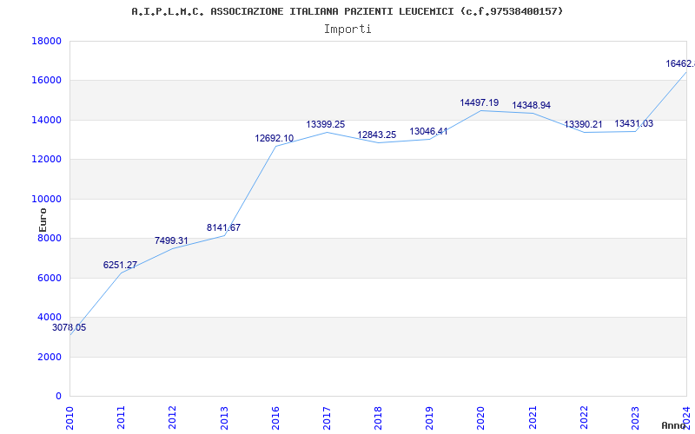
Task: Click the 2010 x-axis year label
Action: click(70, 418)
